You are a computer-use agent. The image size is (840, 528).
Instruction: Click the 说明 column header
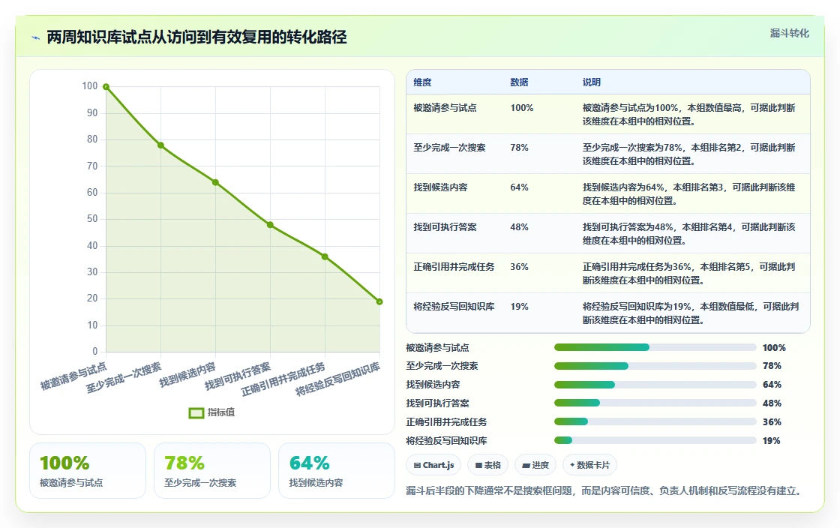[x=592, y=82]
